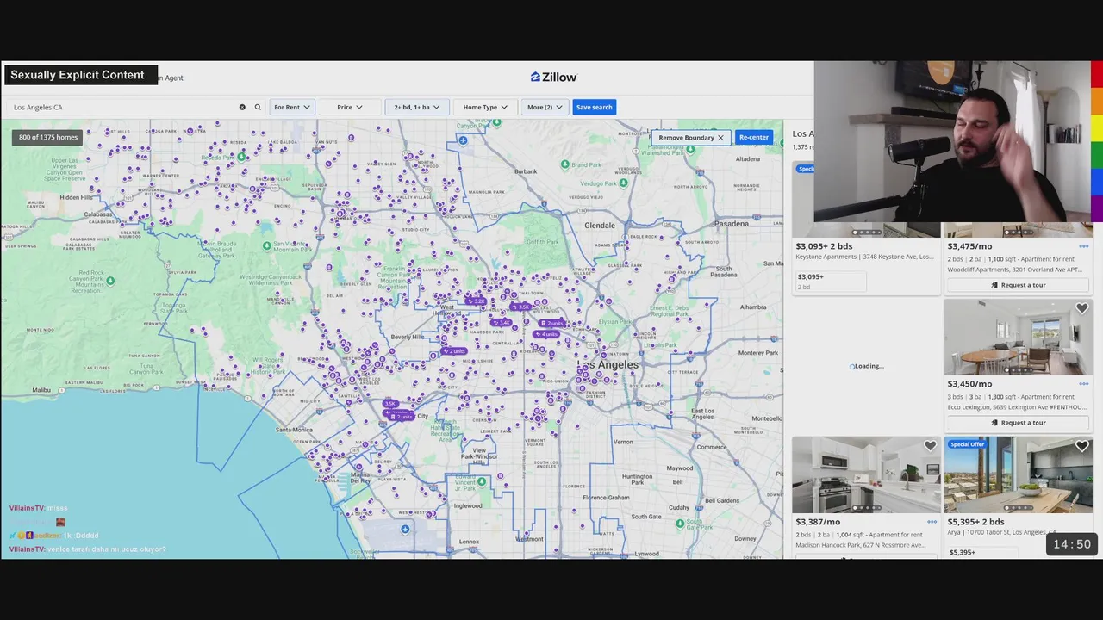Click the magnifier search icon

coord(257,107)
